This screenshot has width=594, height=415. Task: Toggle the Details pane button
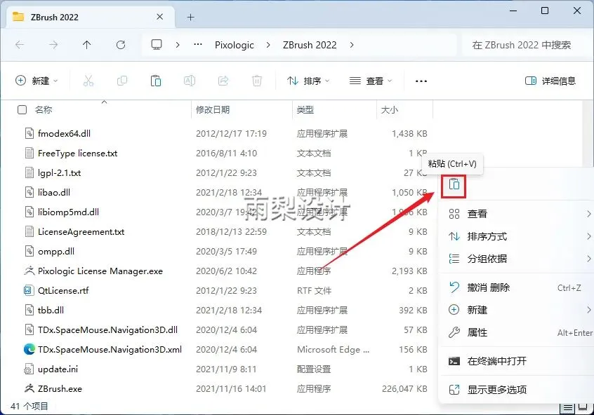pos(550,81)
